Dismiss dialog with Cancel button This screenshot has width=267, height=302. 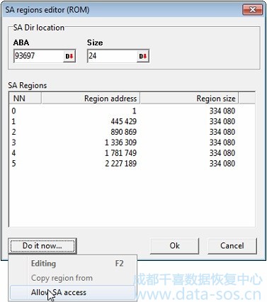[x=232, y=246]
